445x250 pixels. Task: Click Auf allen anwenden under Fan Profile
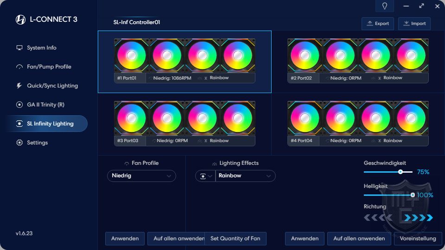pyautogui.click(x=176, y=238)
